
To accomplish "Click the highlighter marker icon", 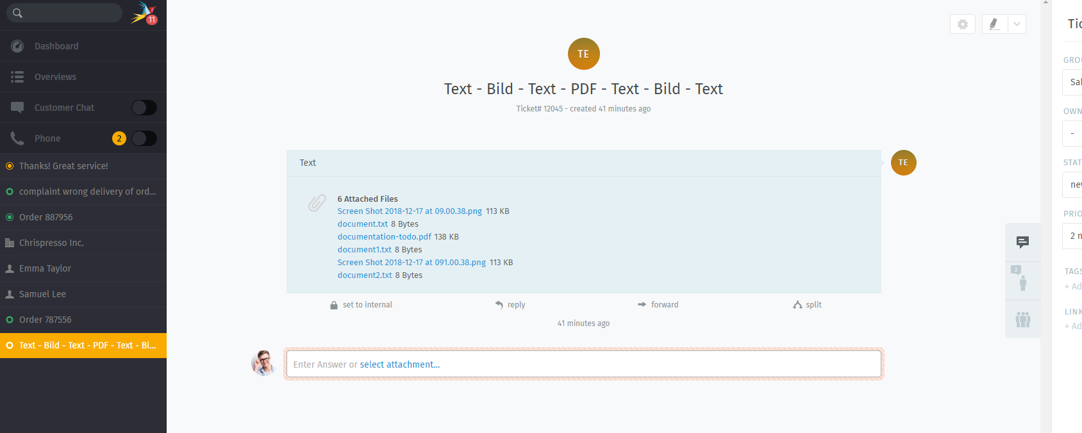I will point(994,24).
